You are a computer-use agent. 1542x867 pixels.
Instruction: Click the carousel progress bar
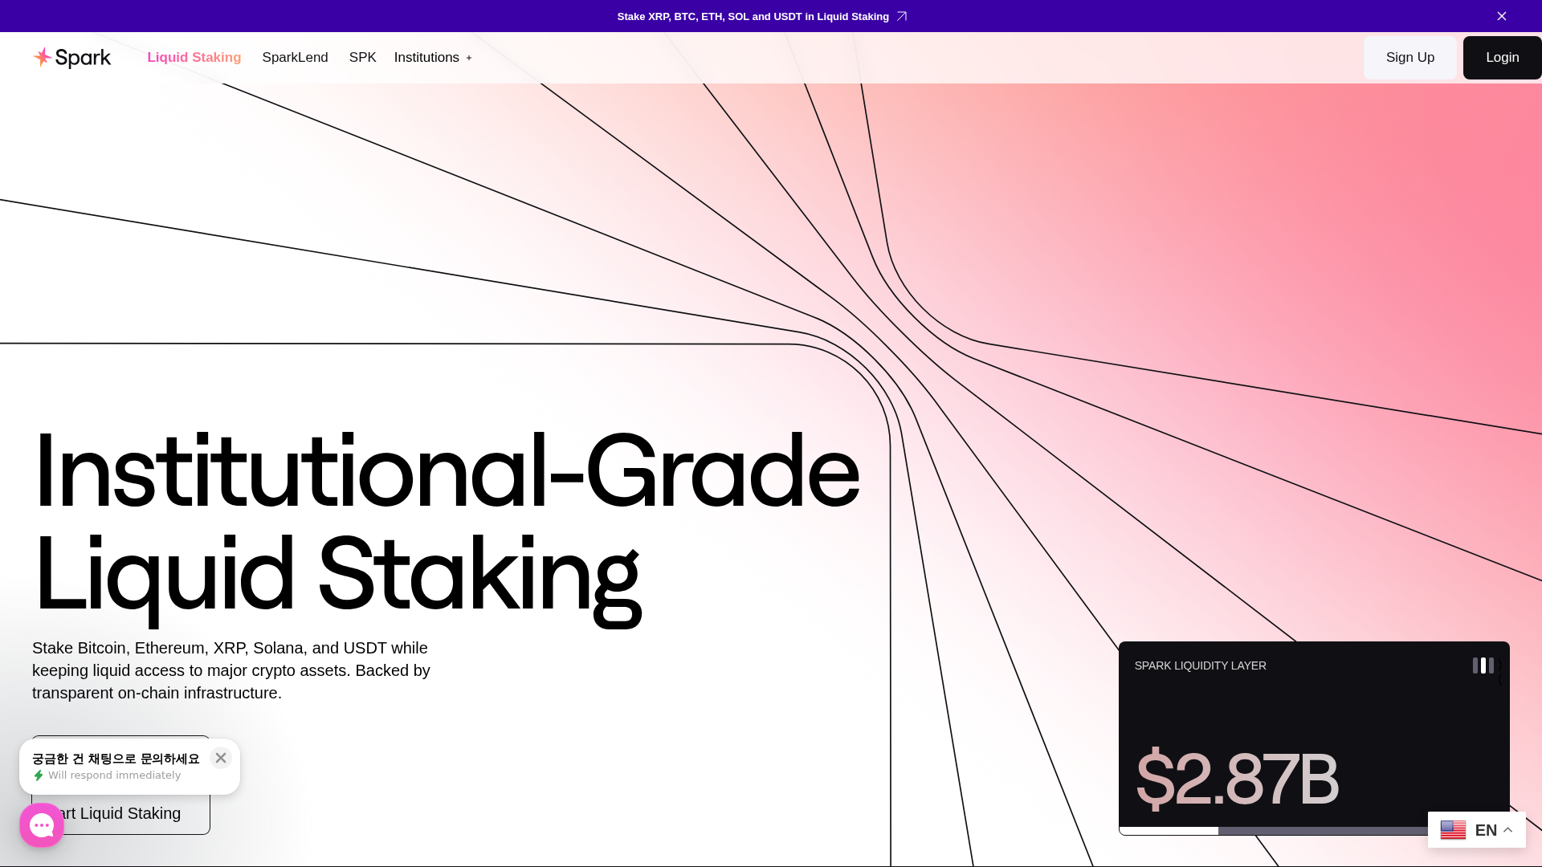[1314, 831]
